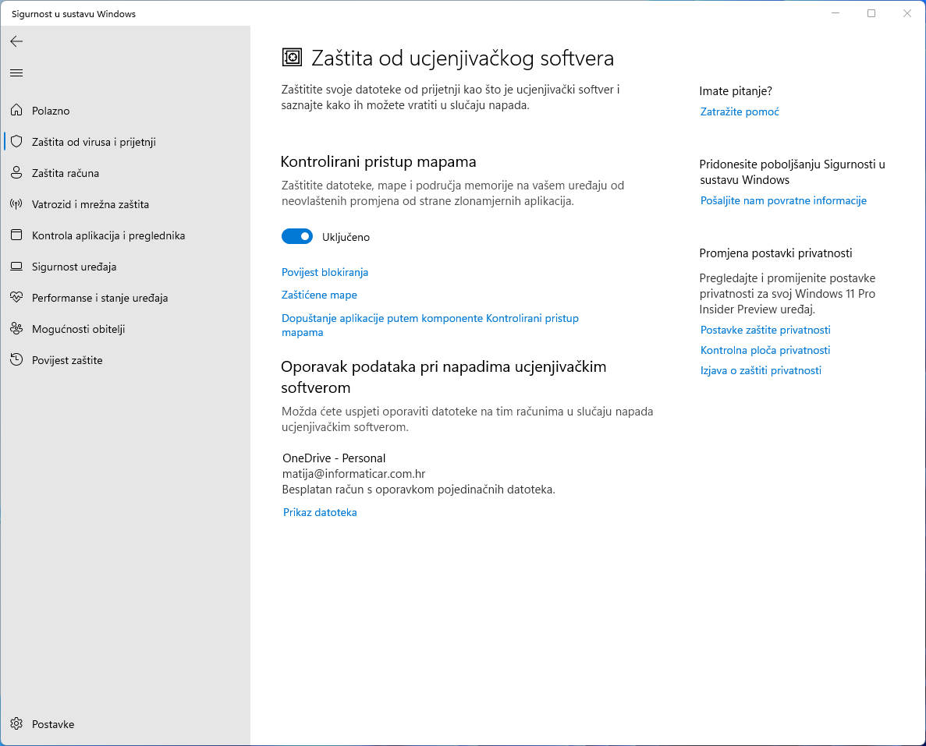The image size is (926, 746).
Task: Turn off Kontrolirani pristup mapama toggle
Action: tap(297, 237)
